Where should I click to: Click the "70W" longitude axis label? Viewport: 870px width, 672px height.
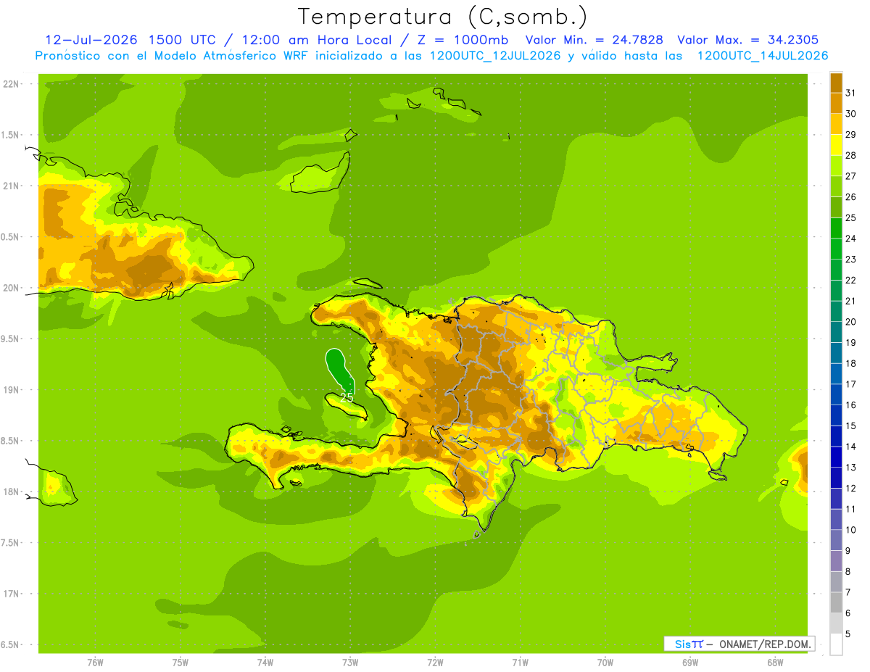click(x=605, y=663)
